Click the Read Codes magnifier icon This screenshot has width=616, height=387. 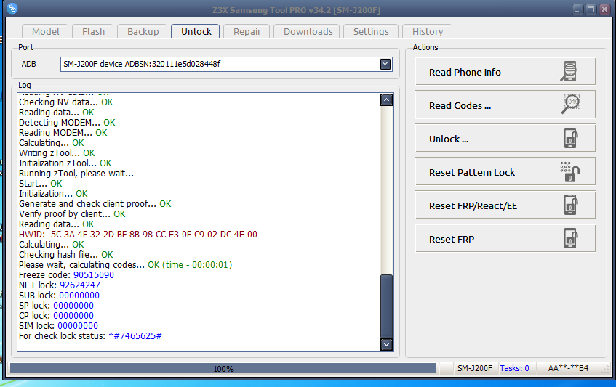570,105
